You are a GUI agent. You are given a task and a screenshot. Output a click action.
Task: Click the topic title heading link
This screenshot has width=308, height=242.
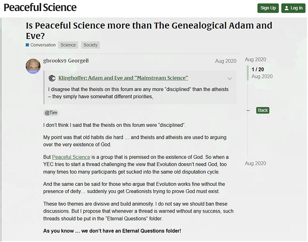[x=149, y=30]
